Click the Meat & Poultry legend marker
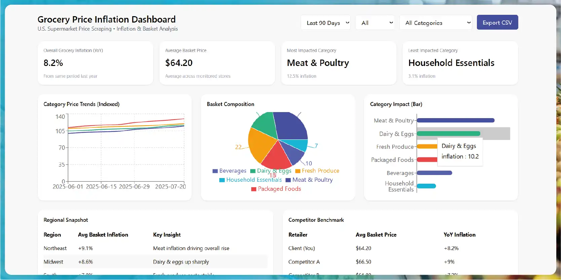This screenshot has height=280, width=561. pyautogui.click(x=288, y=180)
